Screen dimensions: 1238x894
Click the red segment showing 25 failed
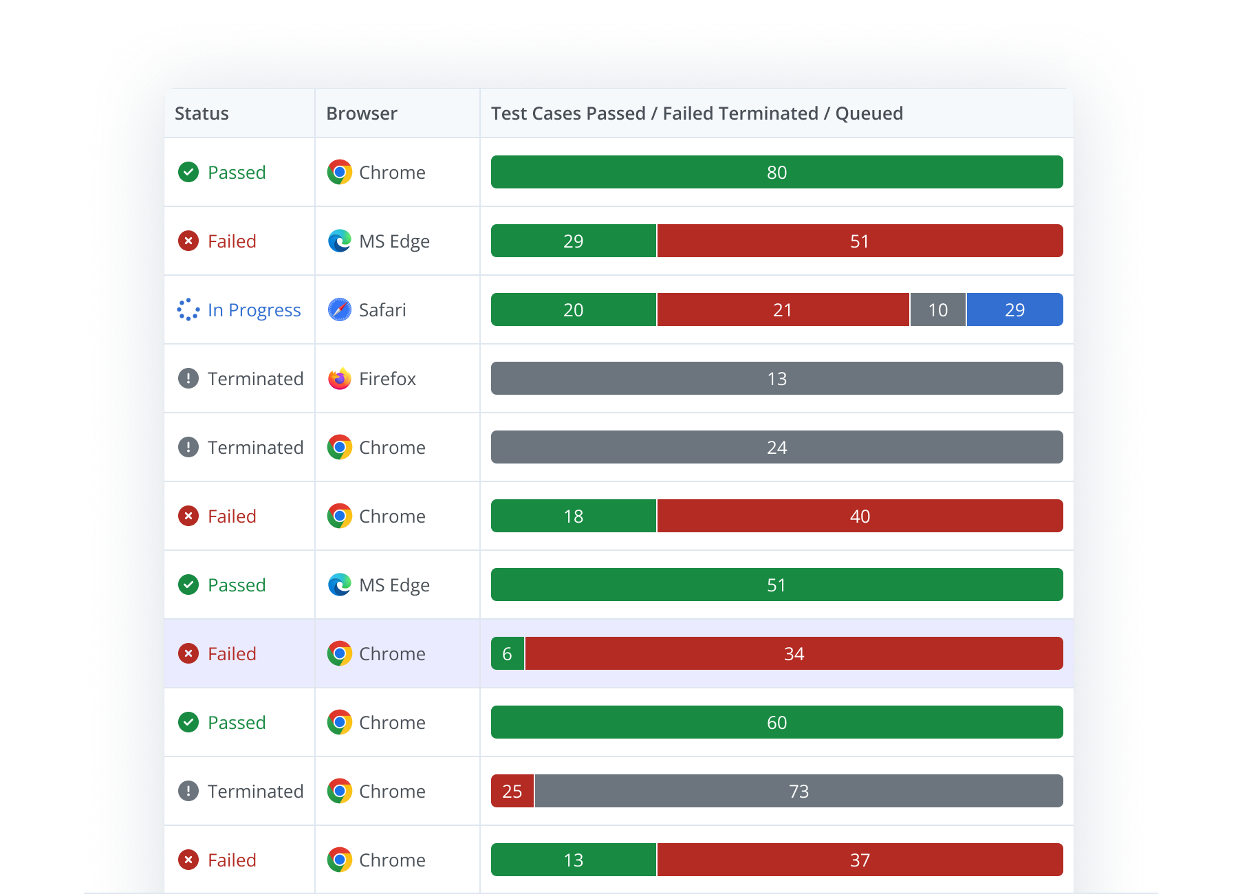coord(512,791)
